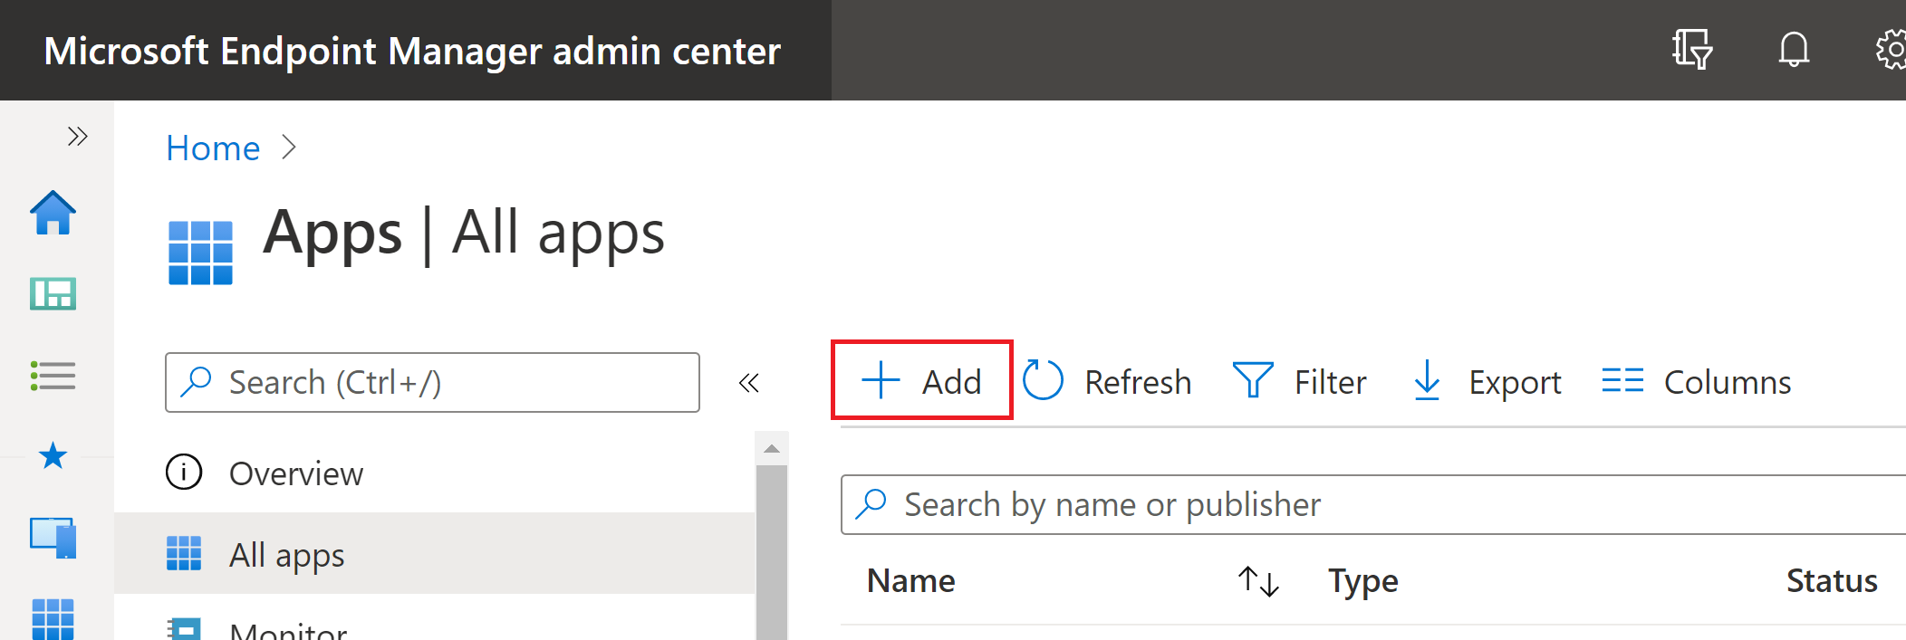Open the Overview page
Image resolution: width=1906 pixels, height=640 pixels.
(x=296, y=473)
